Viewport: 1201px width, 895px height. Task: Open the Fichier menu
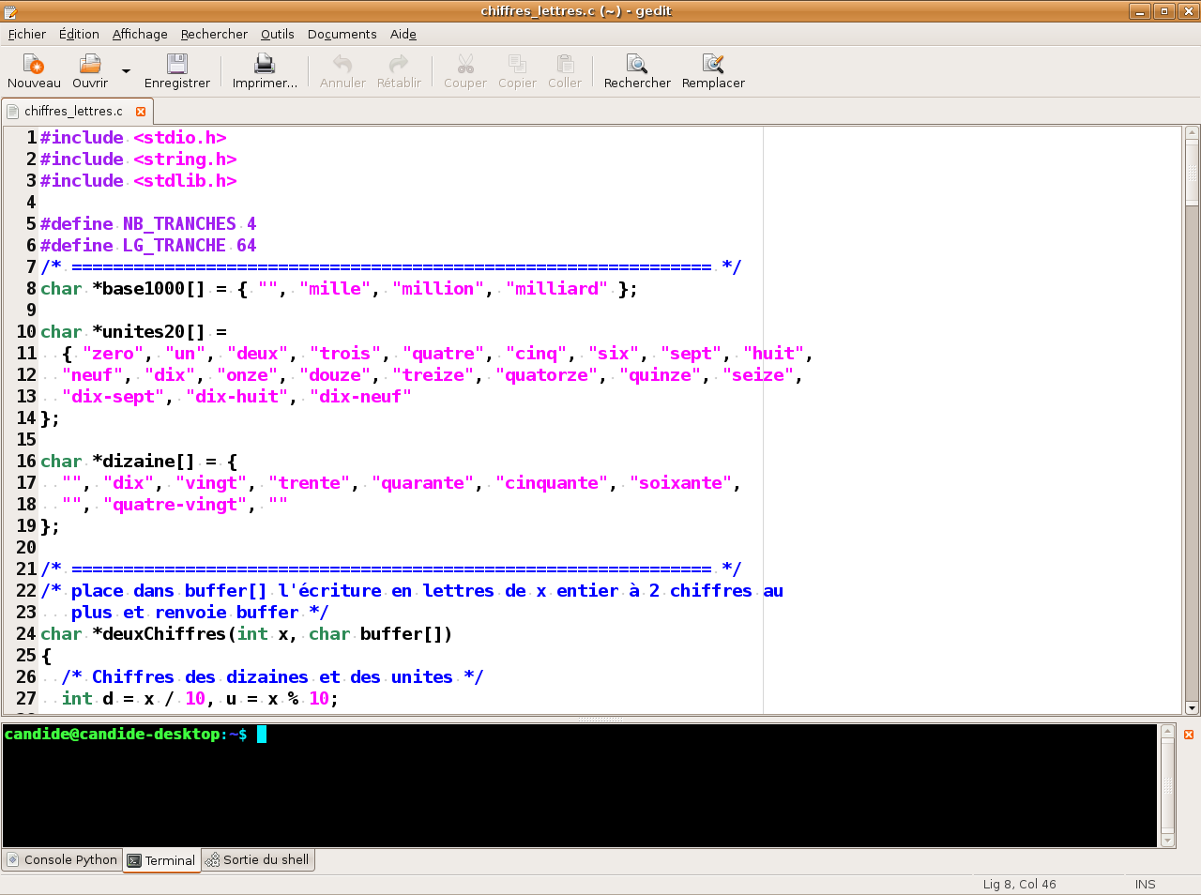coord(27,34)
